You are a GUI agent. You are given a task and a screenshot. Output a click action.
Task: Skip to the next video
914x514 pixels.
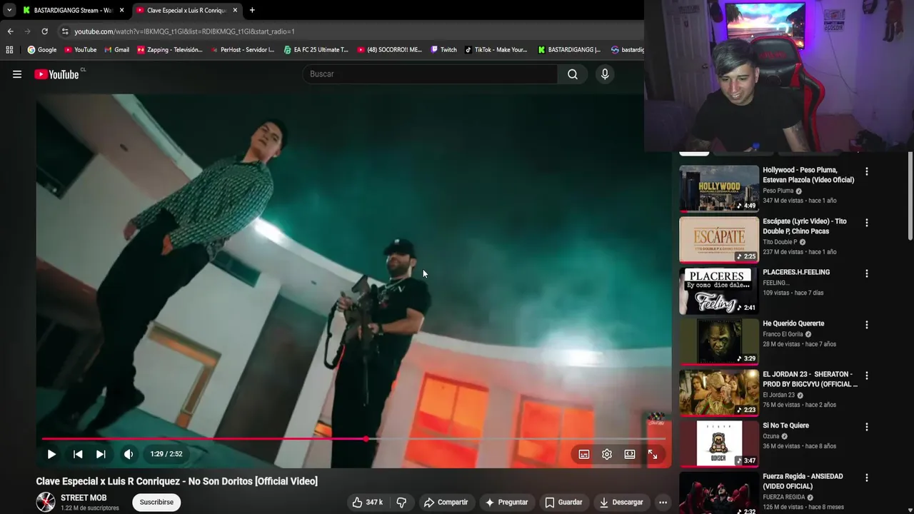tap(101, 454)
